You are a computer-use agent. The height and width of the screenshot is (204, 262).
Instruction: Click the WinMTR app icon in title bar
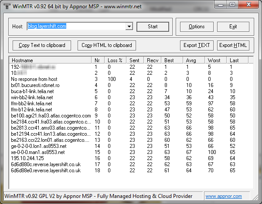(7, 6)
